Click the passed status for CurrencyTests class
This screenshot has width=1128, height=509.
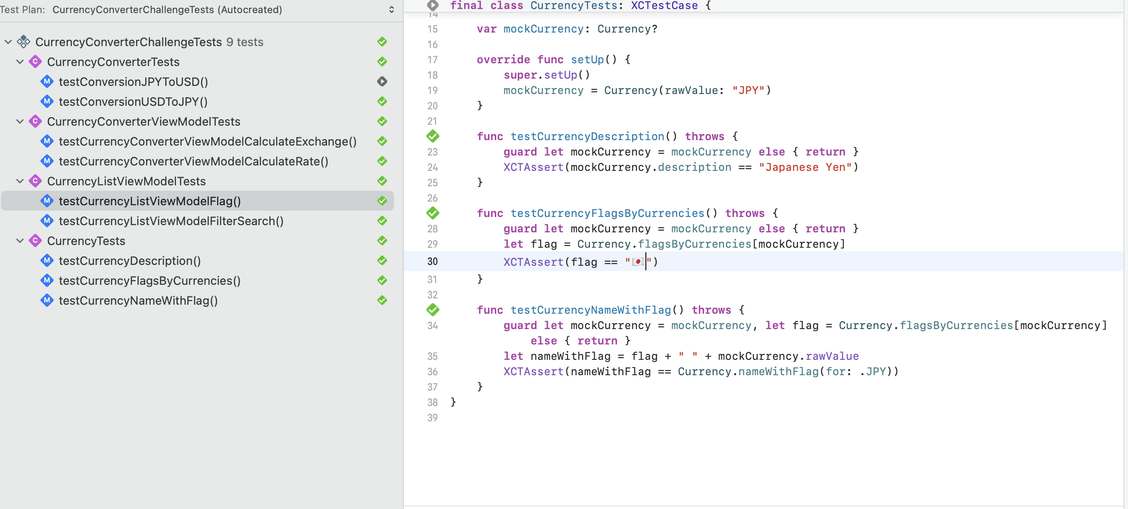point(382,240)
